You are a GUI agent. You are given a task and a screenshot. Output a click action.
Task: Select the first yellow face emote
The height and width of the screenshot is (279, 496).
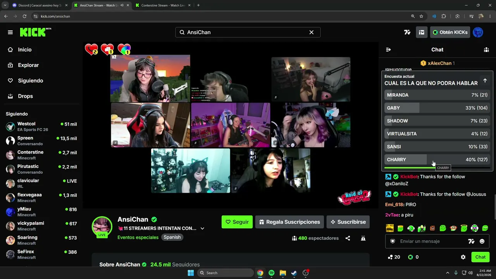click(389, 228)
